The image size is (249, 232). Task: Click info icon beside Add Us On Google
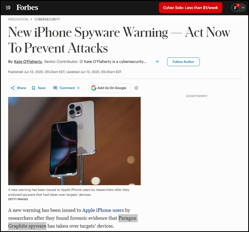pyautogui.click(x=136, y=88)
